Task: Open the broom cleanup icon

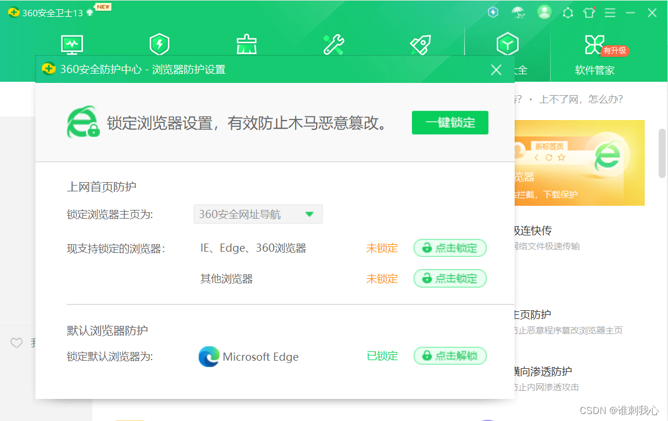Action: pos(247,44)
